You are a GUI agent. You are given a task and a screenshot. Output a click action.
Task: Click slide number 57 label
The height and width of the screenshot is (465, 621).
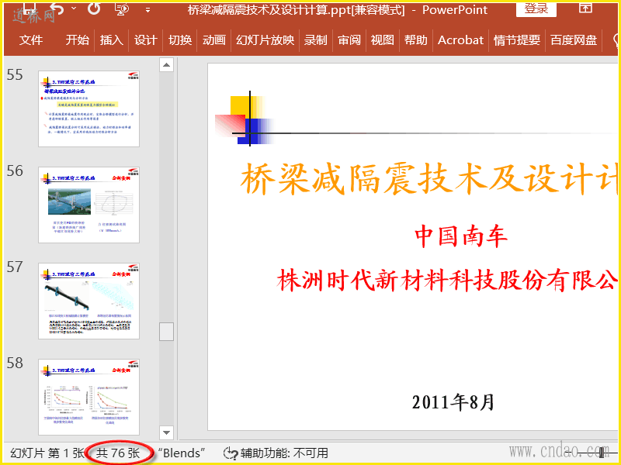(15, 267)
